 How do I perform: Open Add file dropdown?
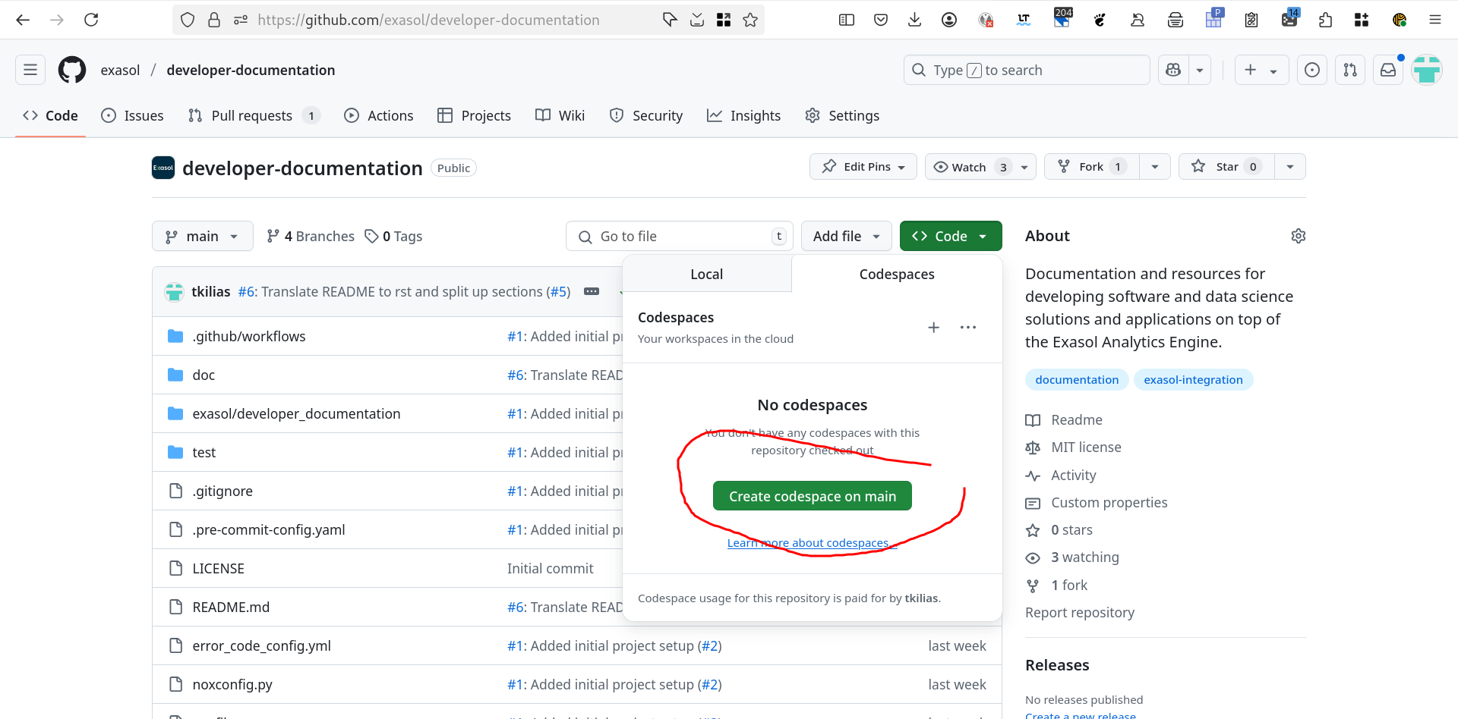(847, 236)
